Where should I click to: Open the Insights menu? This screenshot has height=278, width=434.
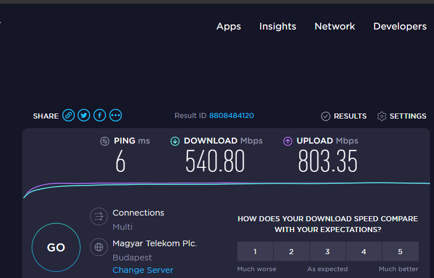pos(278,26)
